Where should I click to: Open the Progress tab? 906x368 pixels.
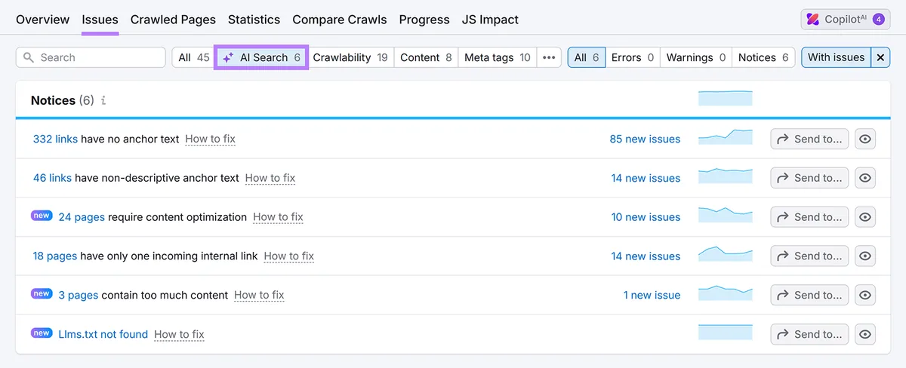pyautogui.click(x=424, y=20)
